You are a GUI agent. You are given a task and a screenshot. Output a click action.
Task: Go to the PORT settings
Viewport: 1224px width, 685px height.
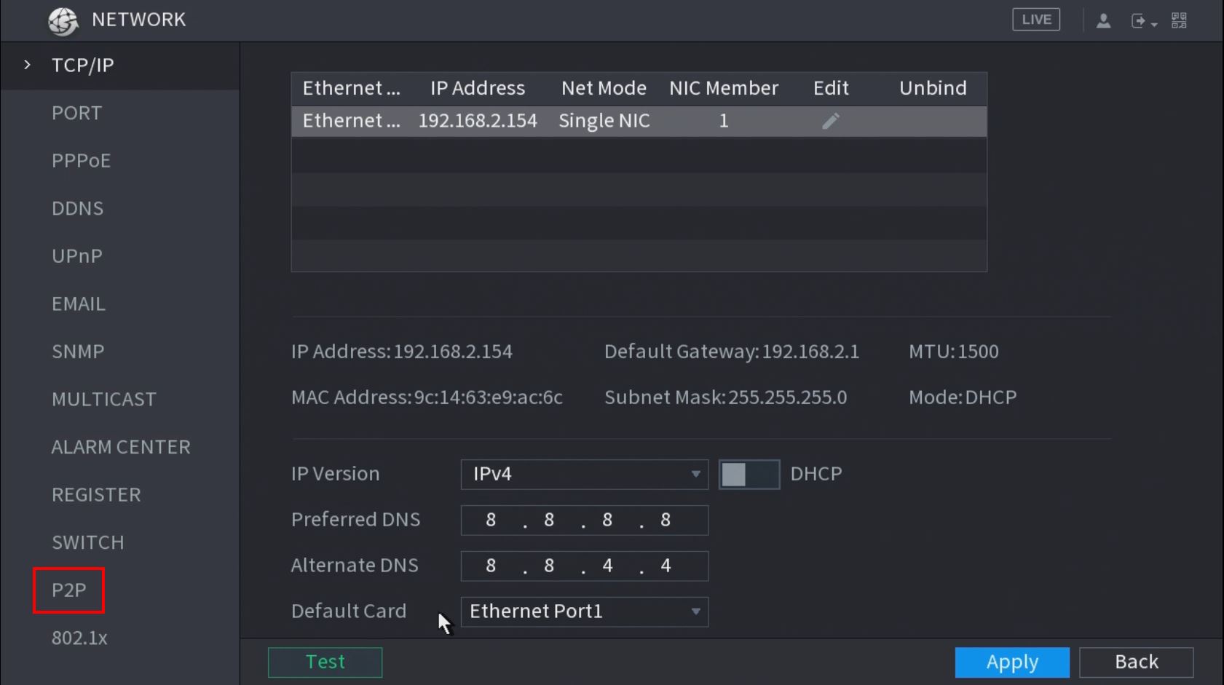76,113
